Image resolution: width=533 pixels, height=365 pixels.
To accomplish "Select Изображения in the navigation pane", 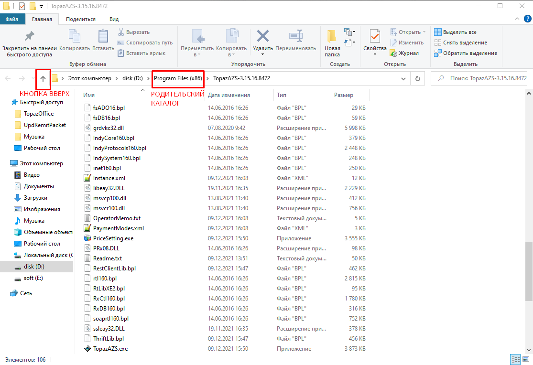I will click(x=42, y=209).
